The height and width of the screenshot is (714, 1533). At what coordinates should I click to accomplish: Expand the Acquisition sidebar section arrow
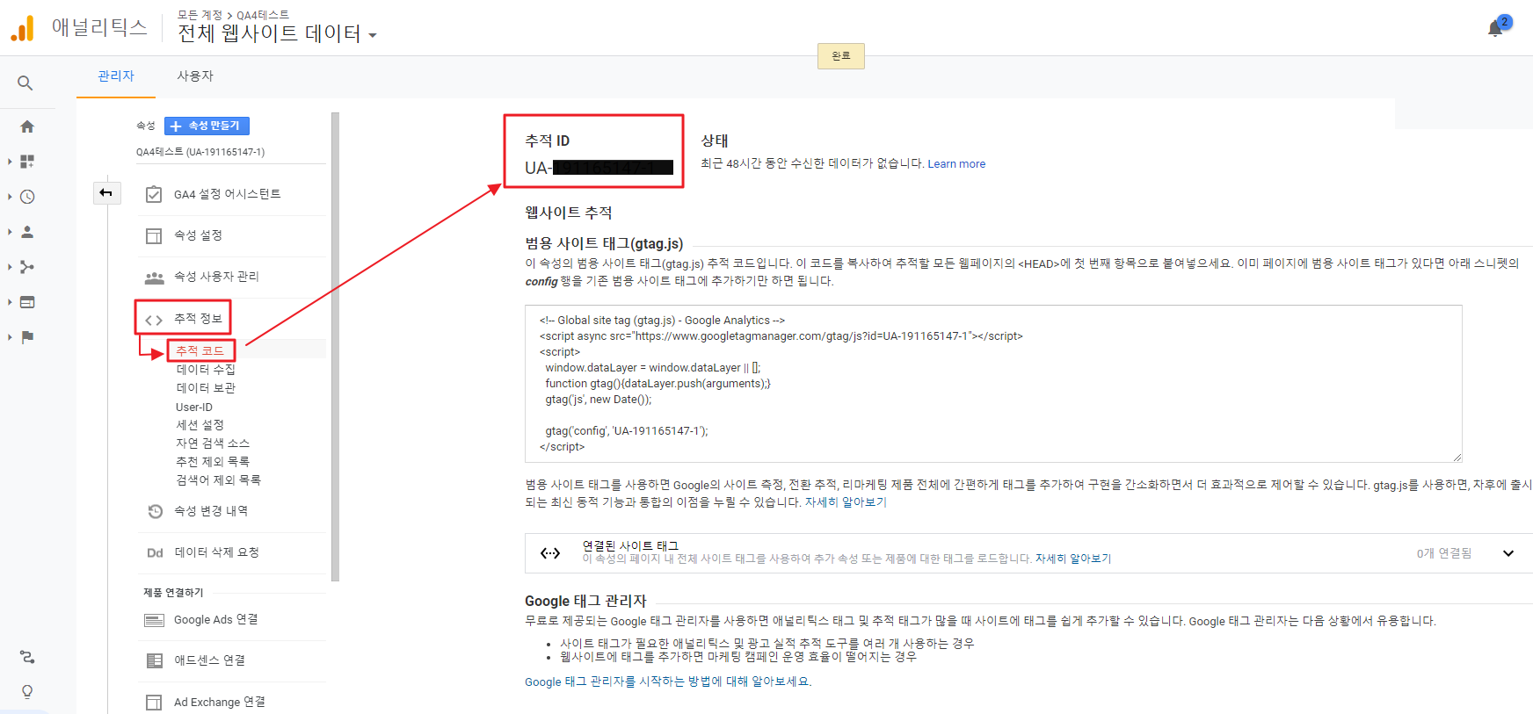[x=10, y=267]
